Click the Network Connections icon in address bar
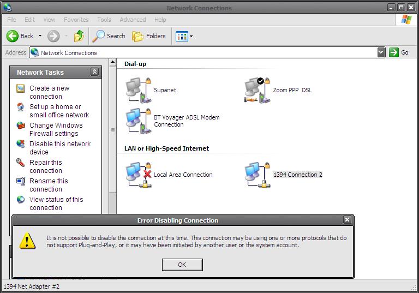419x293 pixels. tap(34, 52)
